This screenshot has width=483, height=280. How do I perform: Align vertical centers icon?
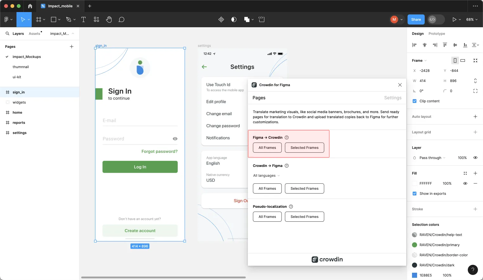[455, 45]
